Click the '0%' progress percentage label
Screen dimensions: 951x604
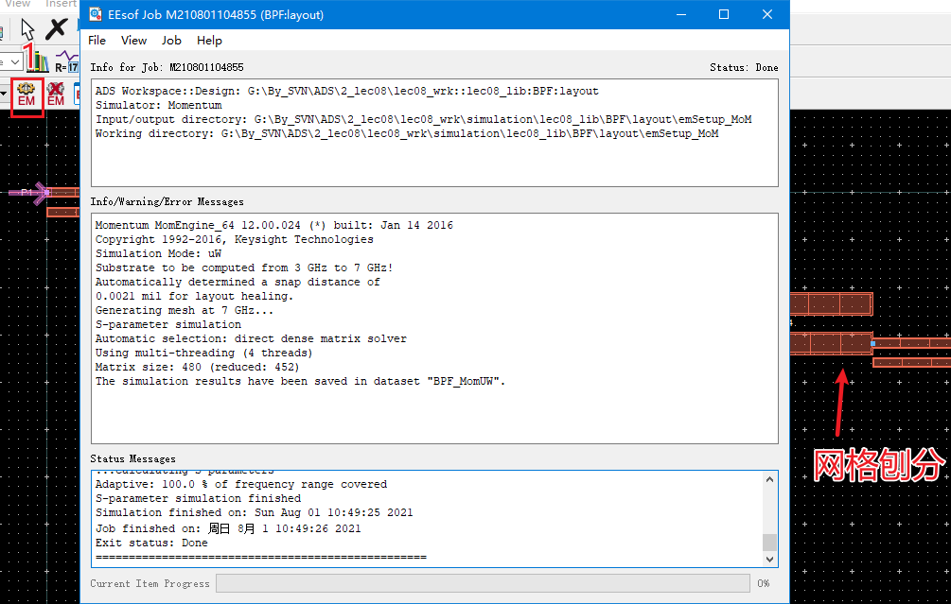tap(763, 583)
